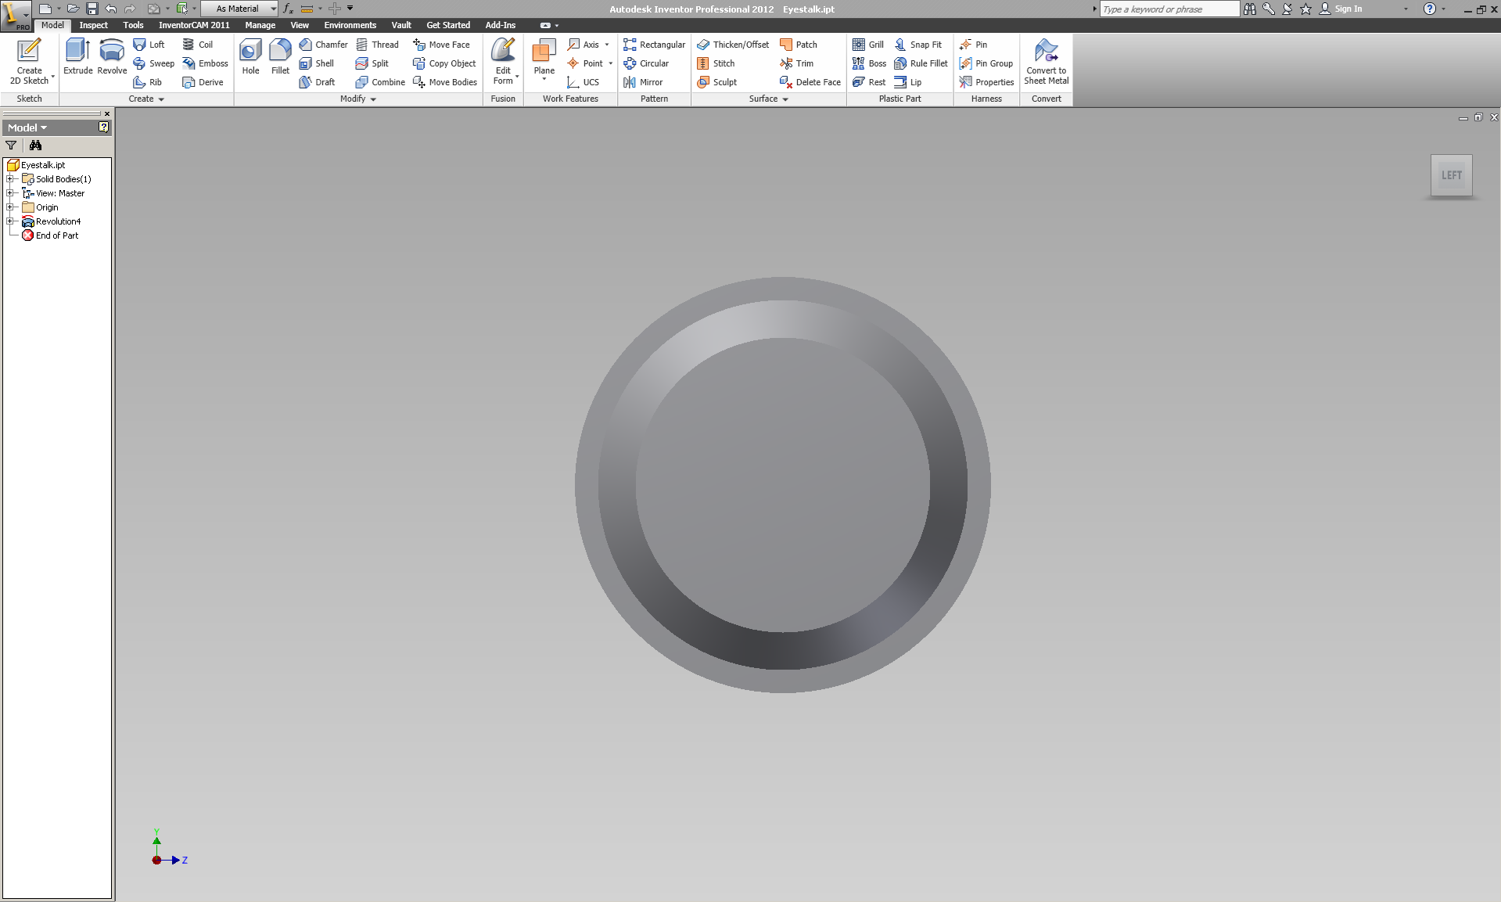This screenshot has height=902, width=1501.
Task: Choose the Sweep tool
Action: [x=154, y=63]
